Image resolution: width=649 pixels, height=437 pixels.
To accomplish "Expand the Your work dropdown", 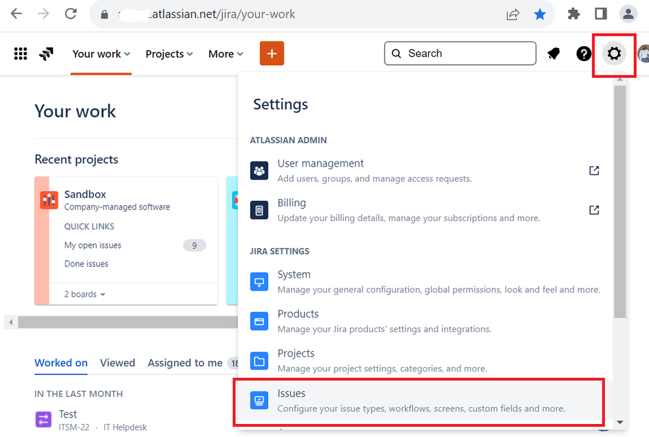I will click(101, 54).
